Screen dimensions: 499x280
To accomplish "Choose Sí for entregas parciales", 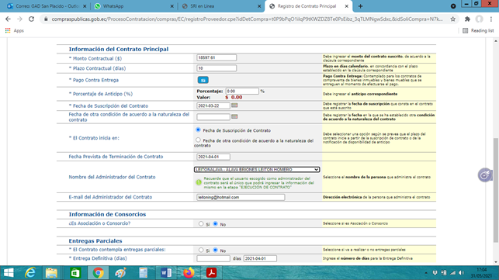I will (201, 250).
